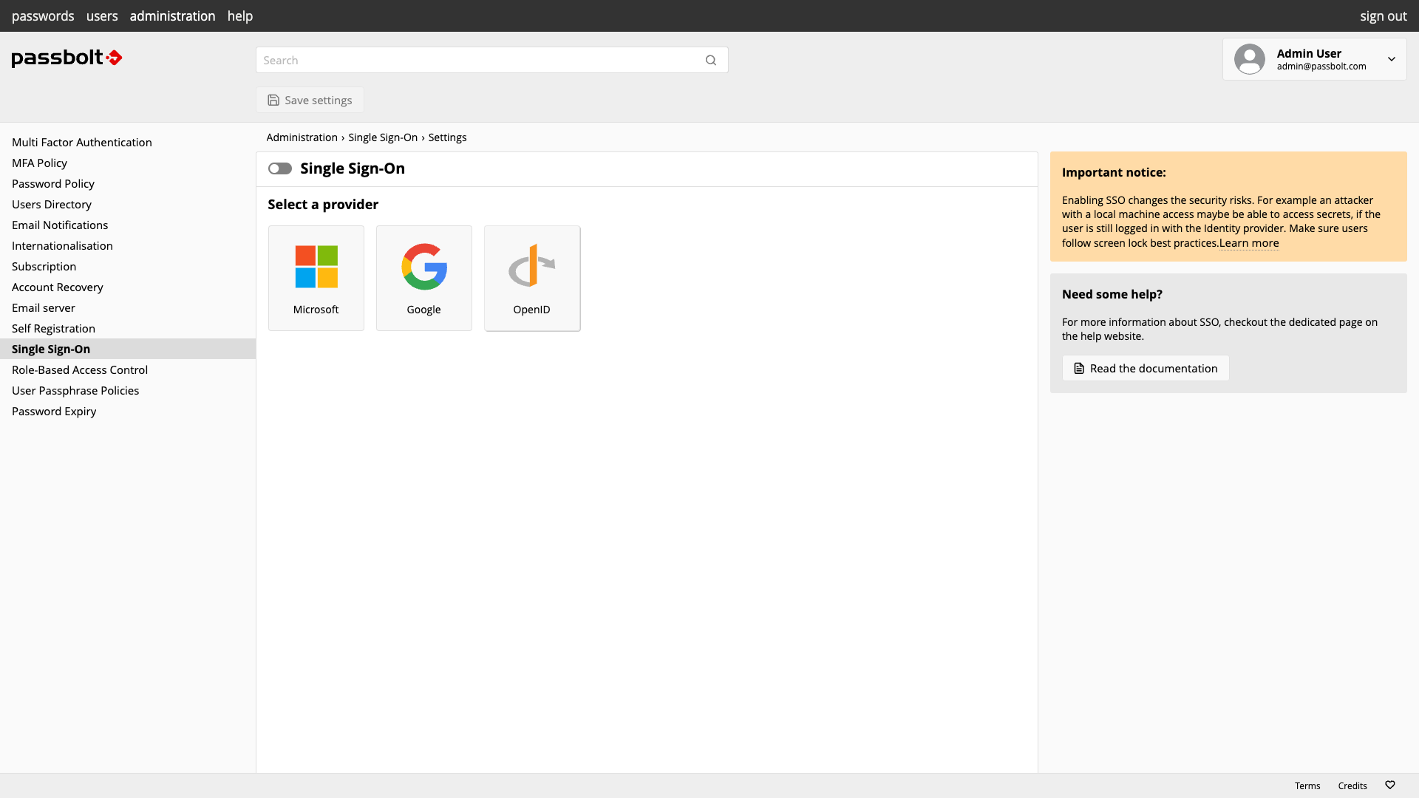This screenshot has width=1419, height=798.
Task: Pick the OpenID provider icon
Action: 532,267
